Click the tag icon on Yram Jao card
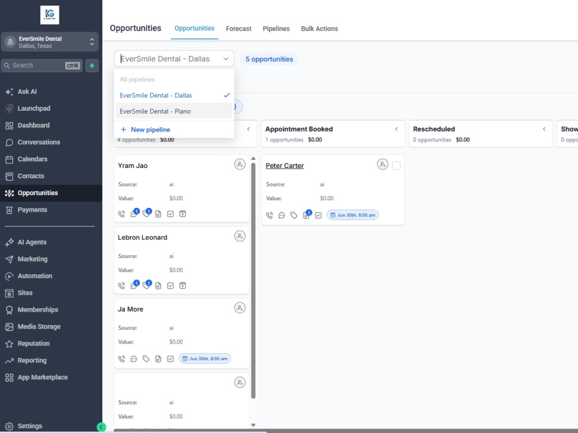578x433 pixels. coord(146,214)
